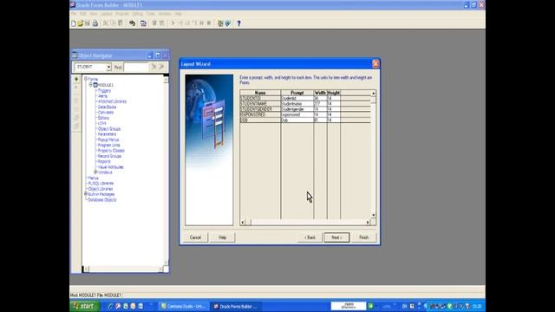
Task: Click Help in the Layout Wizard
Action: point(222,237)
